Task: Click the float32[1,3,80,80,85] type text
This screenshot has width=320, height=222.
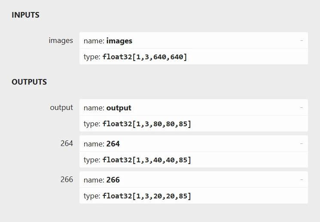Action: tap(146, 124)
